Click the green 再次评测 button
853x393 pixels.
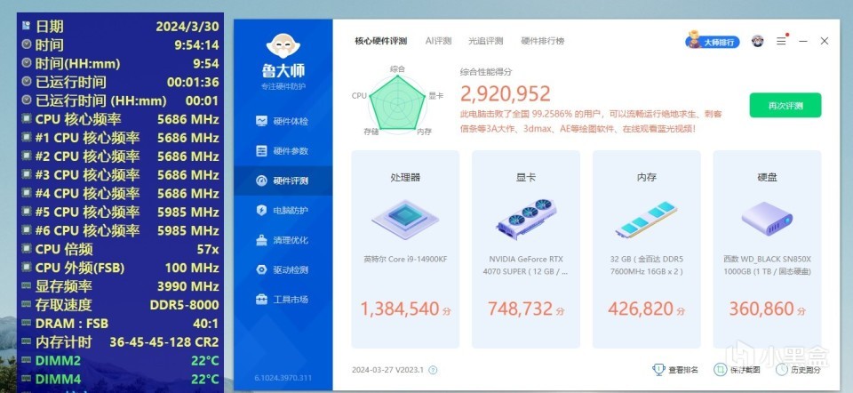pos(785,106)
